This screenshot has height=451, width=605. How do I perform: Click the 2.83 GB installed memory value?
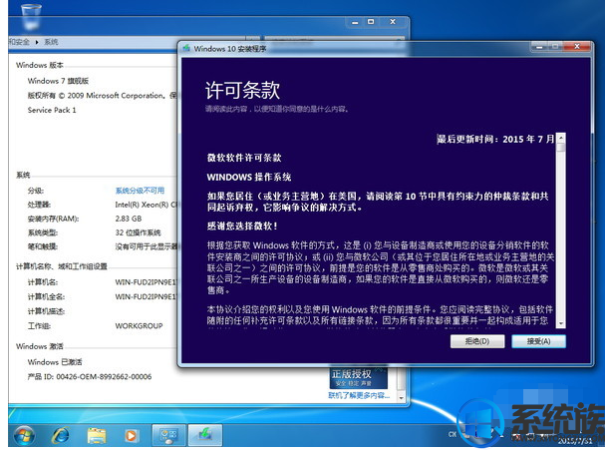tap(129, 219)
